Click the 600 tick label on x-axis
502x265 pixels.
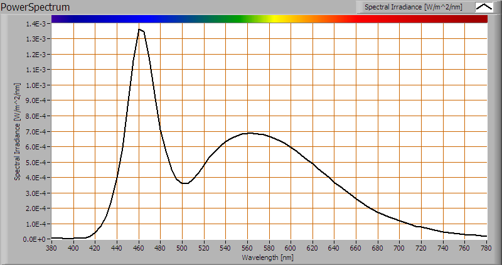[291, 249]
